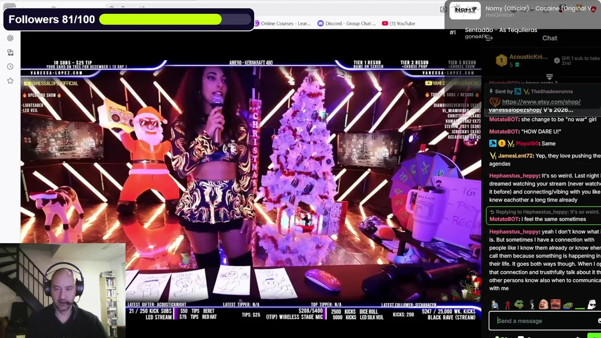Open the etsy.com shop link

pyautogui.click(x=541, y=102)
